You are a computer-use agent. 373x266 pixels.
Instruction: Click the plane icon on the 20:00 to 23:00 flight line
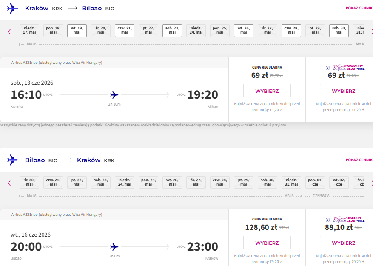[114, 247]
